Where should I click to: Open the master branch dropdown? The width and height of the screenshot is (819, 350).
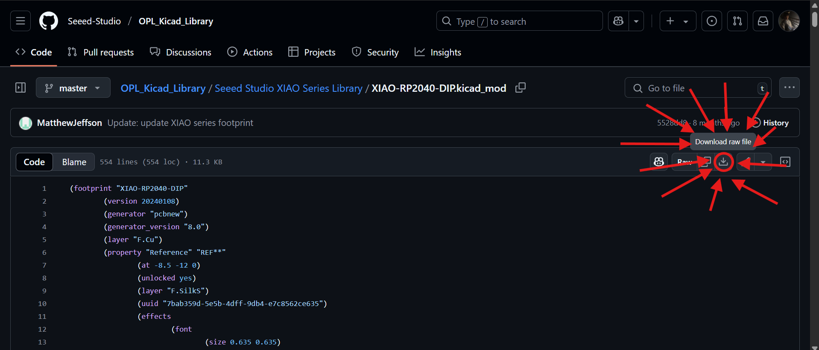tap(73, 88)
